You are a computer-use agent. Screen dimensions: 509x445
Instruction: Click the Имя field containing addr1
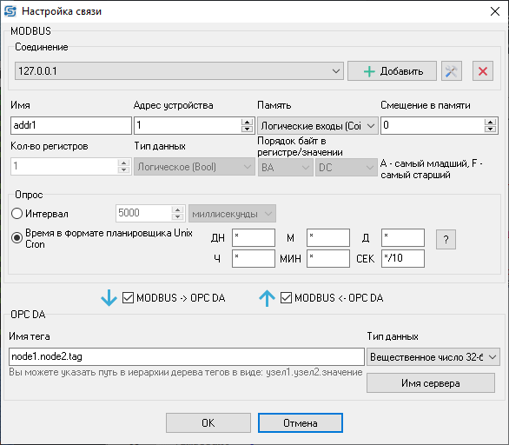71,125
